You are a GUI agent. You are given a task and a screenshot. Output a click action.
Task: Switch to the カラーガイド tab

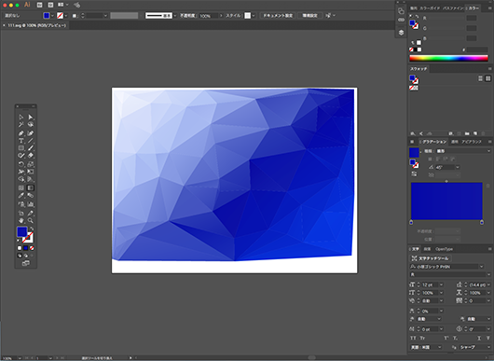430,8
